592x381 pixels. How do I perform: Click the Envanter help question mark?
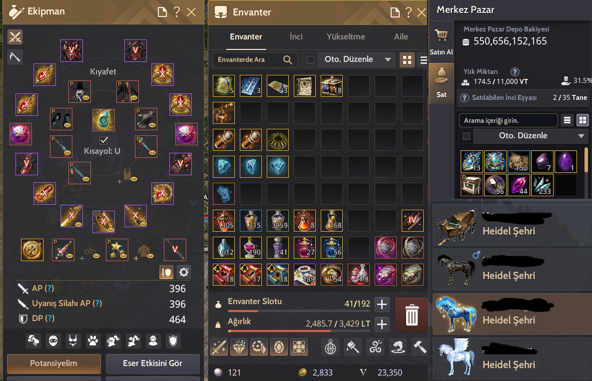click(408, 12)
